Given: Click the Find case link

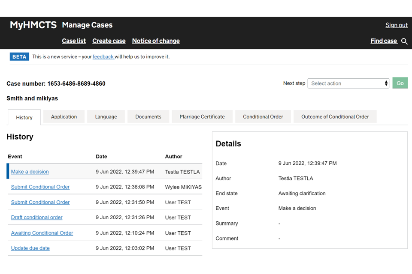Looking at the screenshot, I should pos(384,41).
